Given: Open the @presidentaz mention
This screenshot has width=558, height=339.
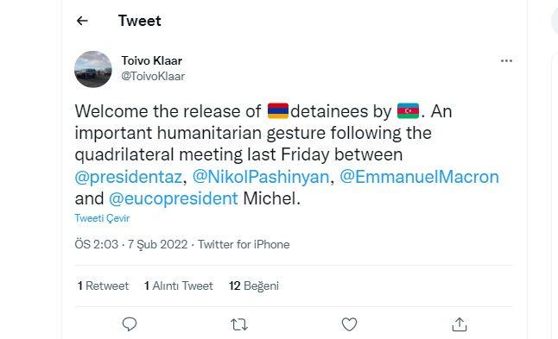Looking at the screenshot, I should coord(129,177).
